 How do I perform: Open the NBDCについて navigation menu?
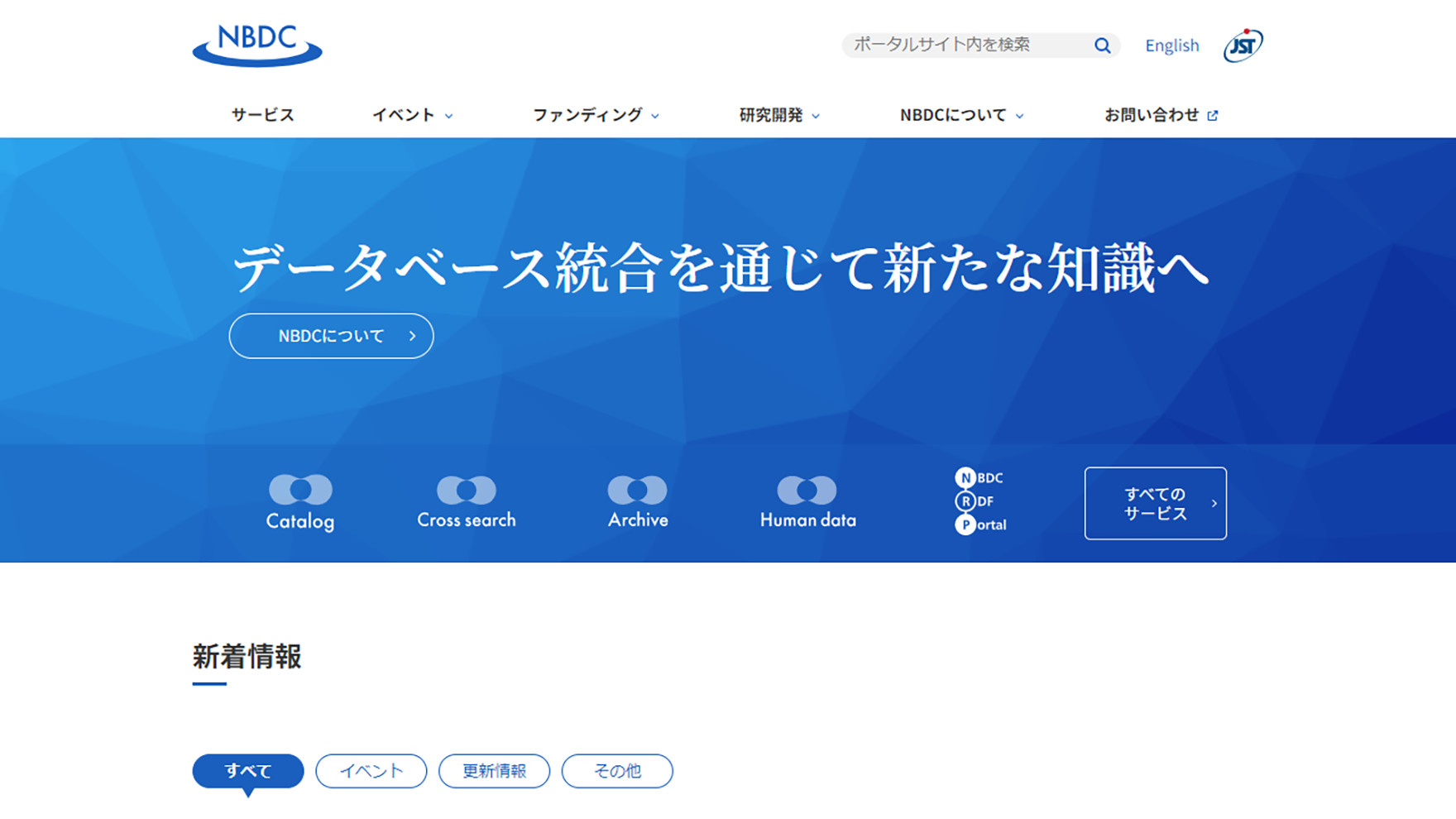(961, 115)
